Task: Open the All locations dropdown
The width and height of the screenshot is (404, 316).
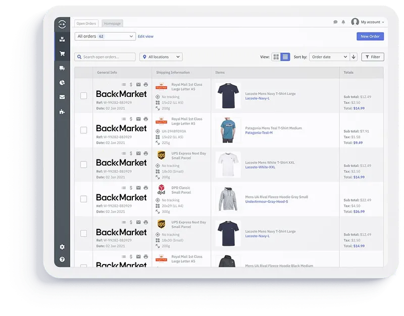Action: 161,57
